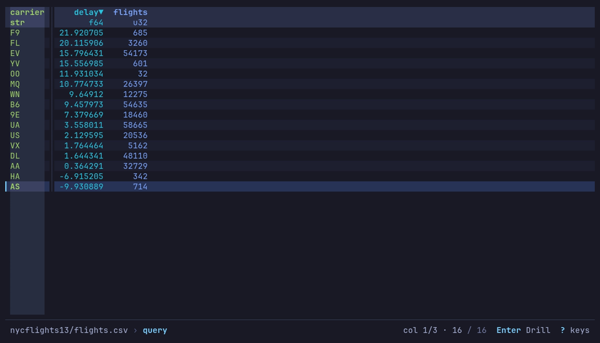Select carrier cell 9E
This screenshot has width=600, height=343.
[15, 115]
